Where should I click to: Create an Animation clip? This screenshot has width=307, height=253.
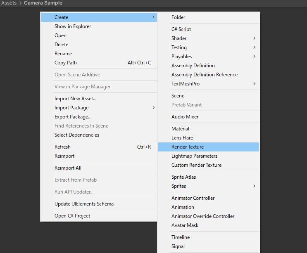coord(209,207)
